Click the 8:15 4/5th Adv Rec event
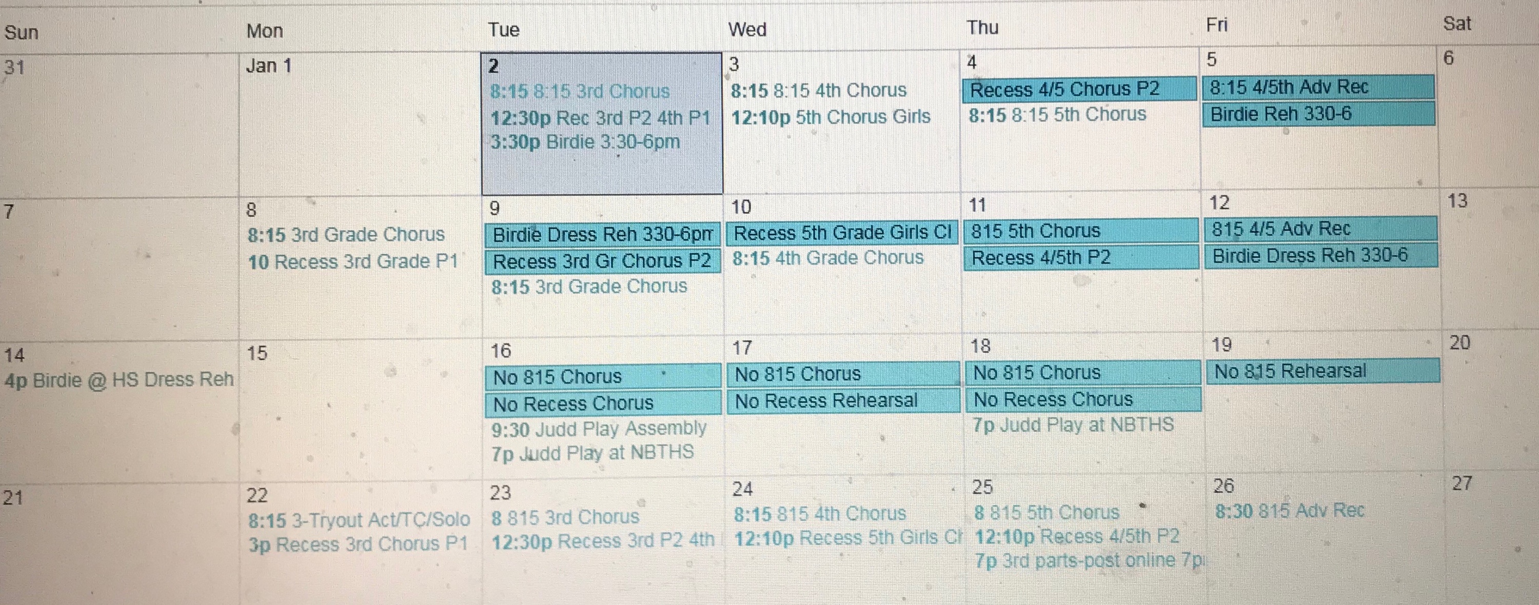1539x605 pixels. [x=1318, y=87]
